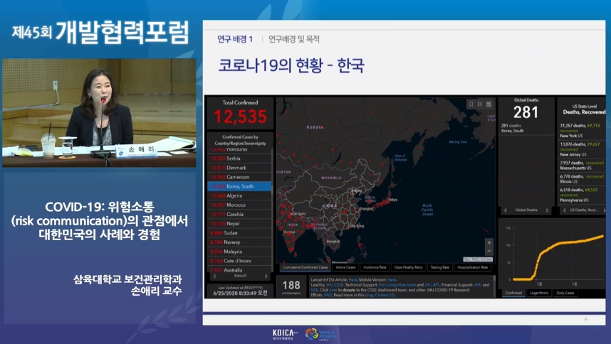
Task: Open the JHU CSSE link
Action: [x=335, y=285]
